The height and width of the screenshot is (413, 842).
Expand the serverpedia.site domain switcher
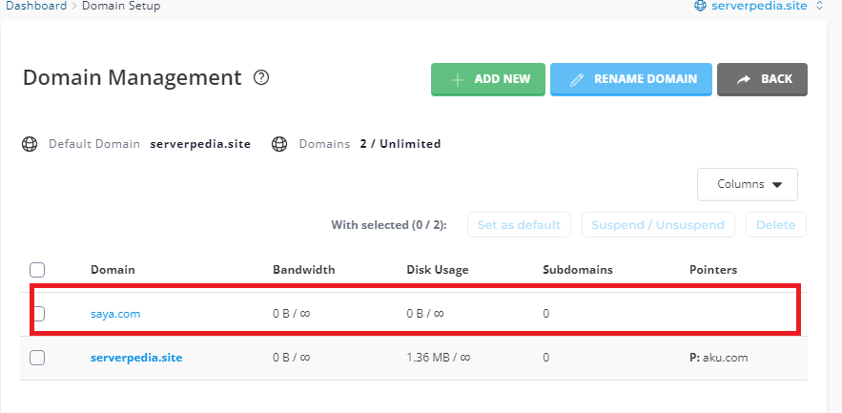pyautogui.click(x=819, y=6)
